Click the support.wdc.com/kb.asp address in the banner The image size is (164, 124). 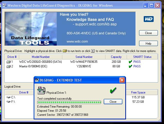(x=96, y=24)
